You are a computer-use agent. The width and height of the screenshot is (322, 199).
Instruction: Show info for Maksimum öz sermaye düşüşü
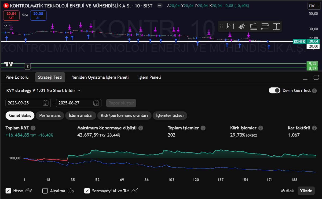click(x=141, y=128)
